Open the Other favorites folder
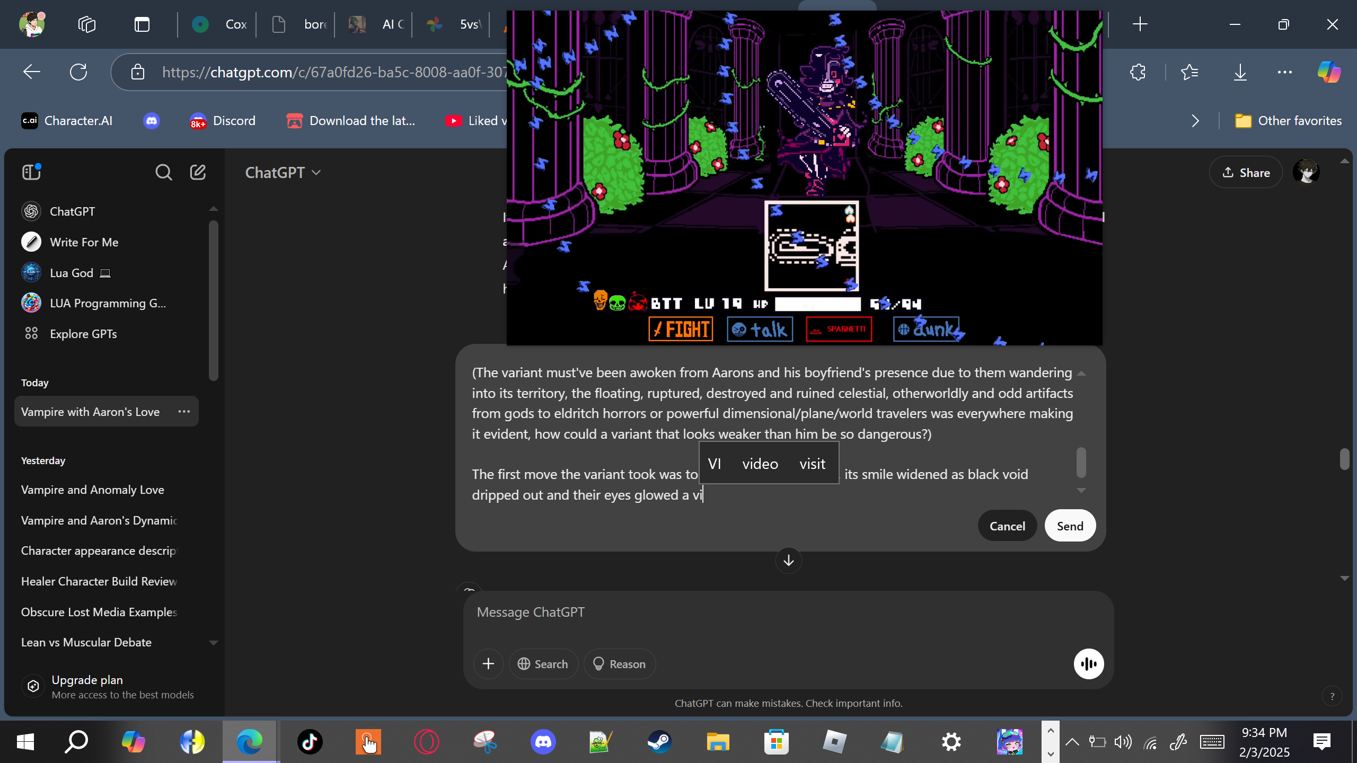 [1288, 121]
